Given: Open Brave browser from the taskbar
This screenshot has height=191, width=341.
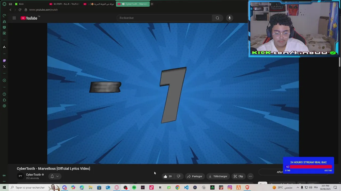Looking at the screenshot, I should (x=247, y=188).
